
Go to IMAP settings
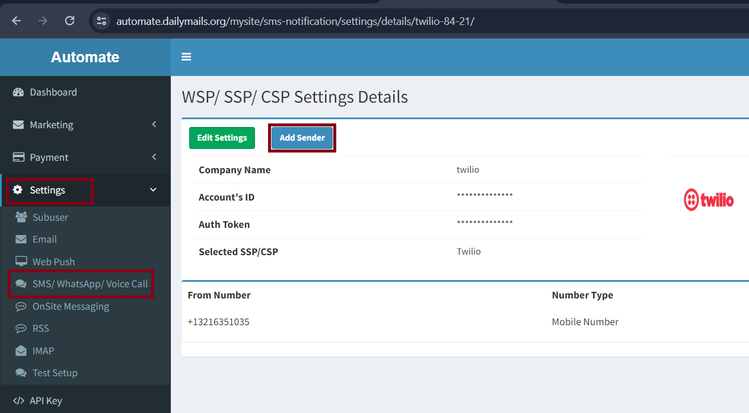(43, 351)
